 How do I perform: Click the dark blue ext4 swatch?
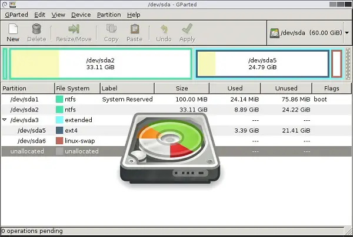pos(59,130)
